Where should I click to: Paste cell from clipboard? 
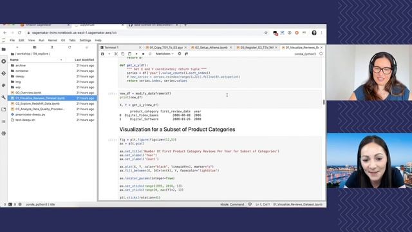[x=129, y=54]
